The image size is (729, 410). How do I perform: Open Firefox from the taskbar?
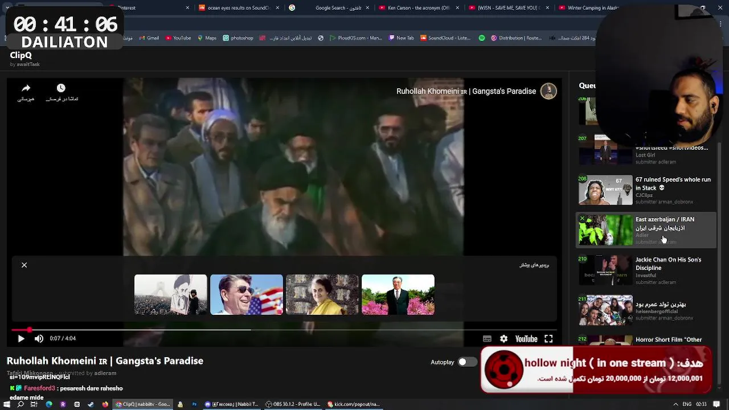pos(105,404)
